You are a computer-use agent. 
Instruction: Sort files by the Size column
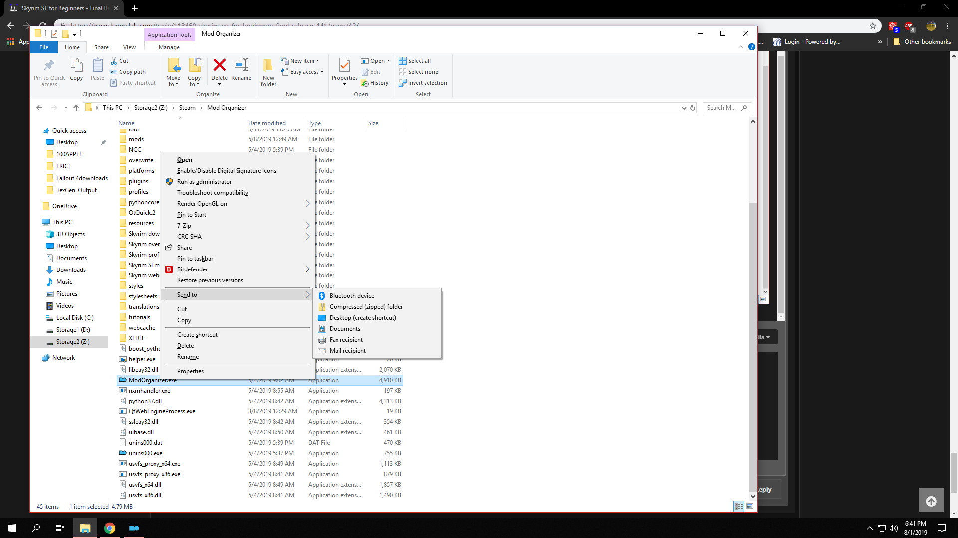[384, 123]
